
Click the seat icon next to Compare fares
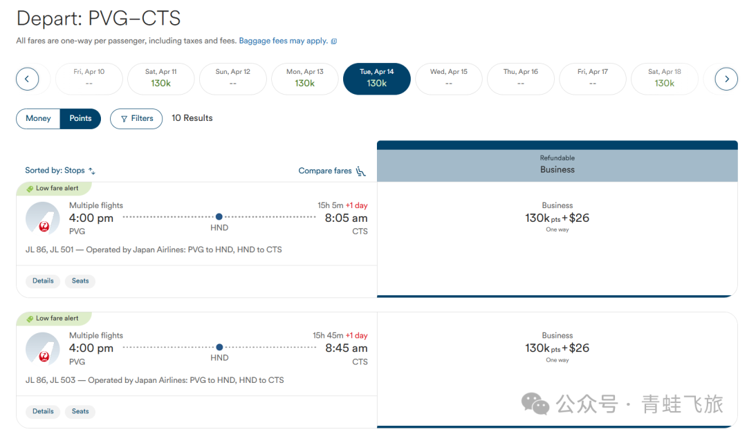pos(360,171)
